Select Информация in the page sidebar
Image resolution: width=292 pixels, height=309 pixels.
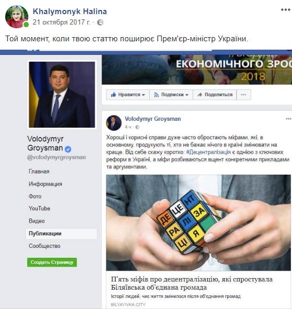coord(46,184)
